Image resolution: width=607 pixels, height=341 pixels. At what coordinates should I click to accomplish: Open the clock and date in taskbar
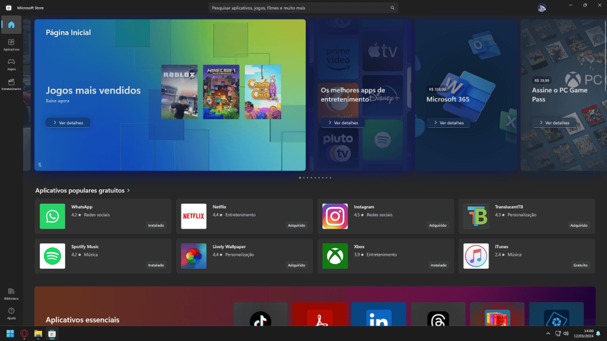(583, 334)
